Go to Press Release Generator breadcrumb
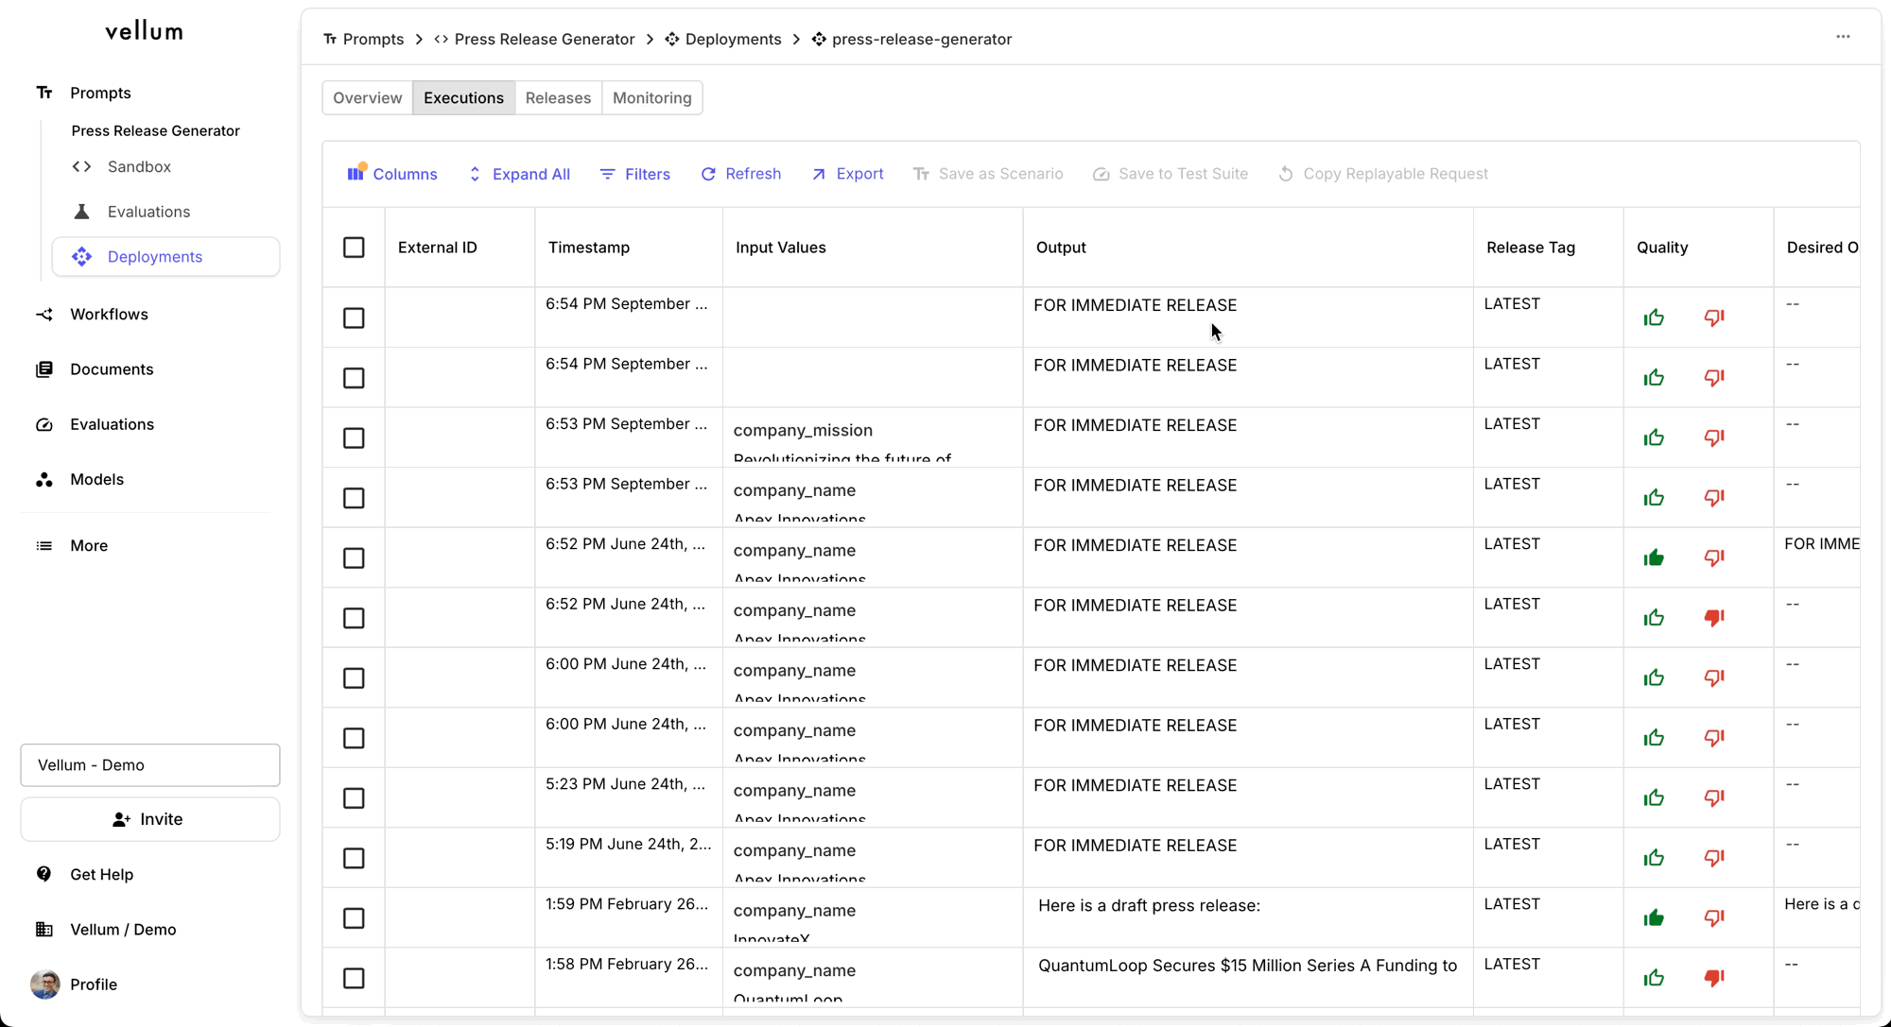This screenshot has height=1027, width=1891. pyautogui.click(x=544, y=39)
